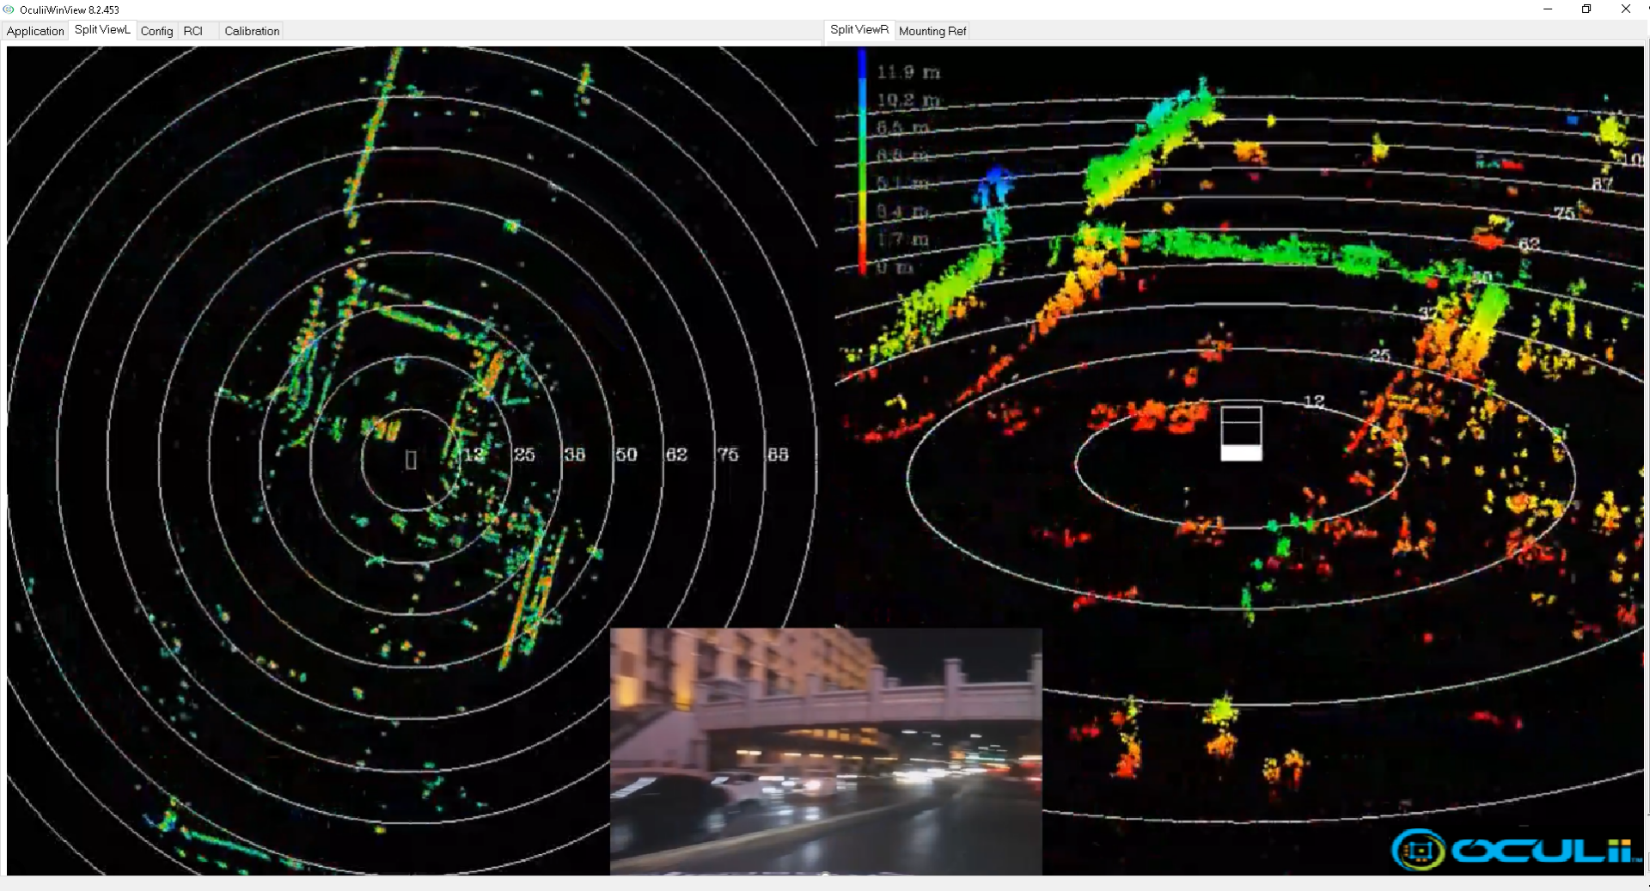The image size is (1650, 891).
Task: Select the RCI tab
Action: coord(193,31)
